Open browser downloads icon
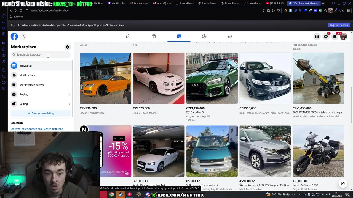353x198 pixels. [x=336, y=10]
